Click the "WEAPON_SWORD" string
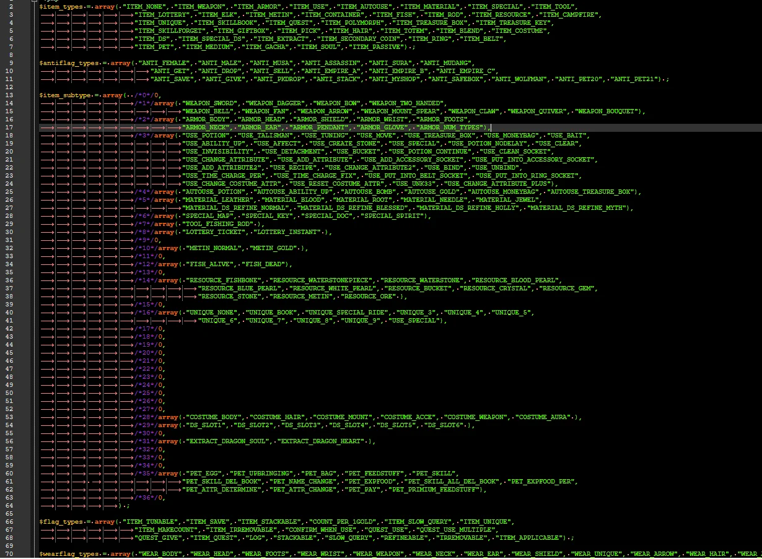Screen dimensions: 762x559 pyautogui.click(x=210, y=103)
